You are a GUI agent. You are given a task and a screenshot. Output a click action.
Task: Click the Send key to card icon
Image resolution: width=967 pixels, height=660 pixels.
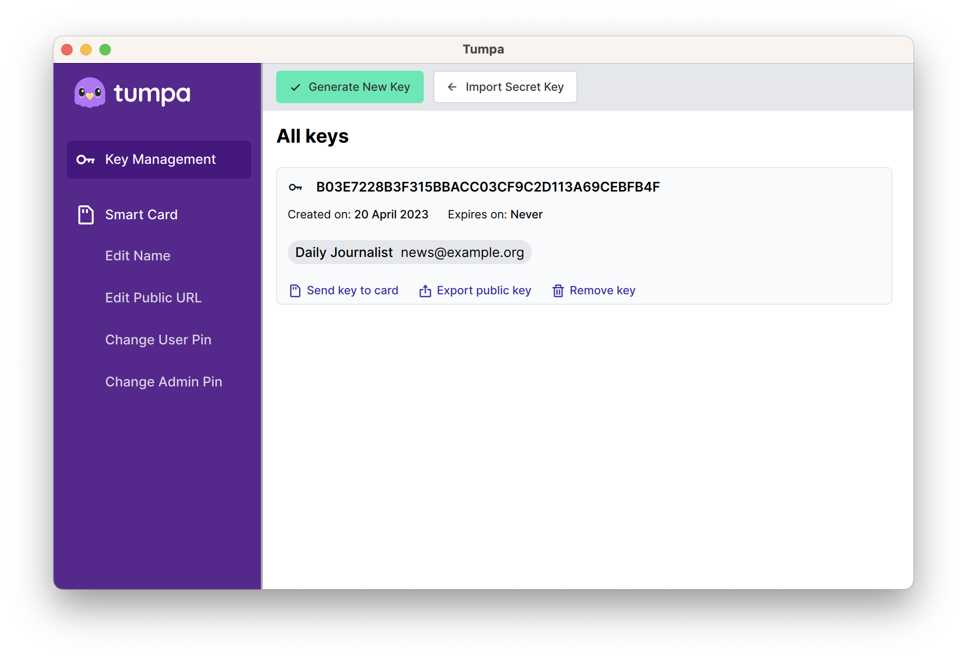tap(294, 290)
